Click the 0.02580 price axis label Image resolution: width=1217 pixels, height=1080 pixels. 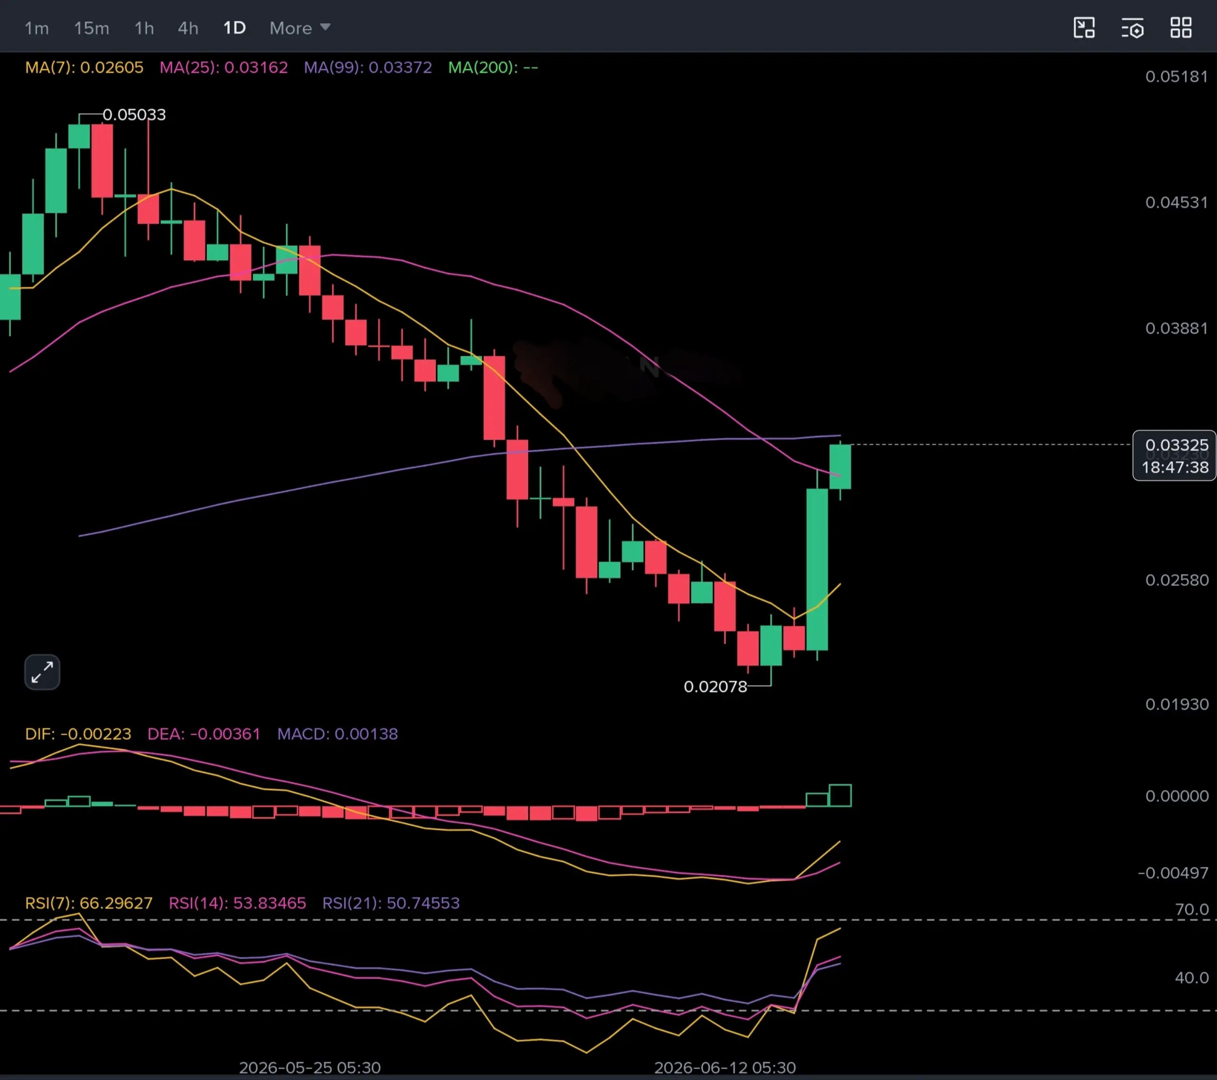(x=1177, y=580)
